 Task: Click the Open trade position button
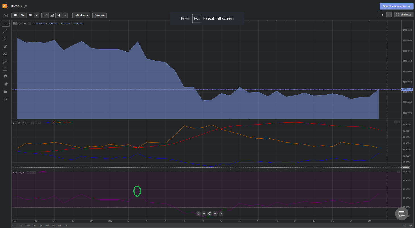pyautogui.click(x=396, y=6)
